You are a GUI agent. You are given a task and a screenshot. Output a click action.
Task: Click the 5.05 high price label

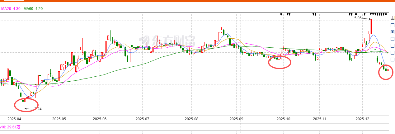tap(358, 18)
